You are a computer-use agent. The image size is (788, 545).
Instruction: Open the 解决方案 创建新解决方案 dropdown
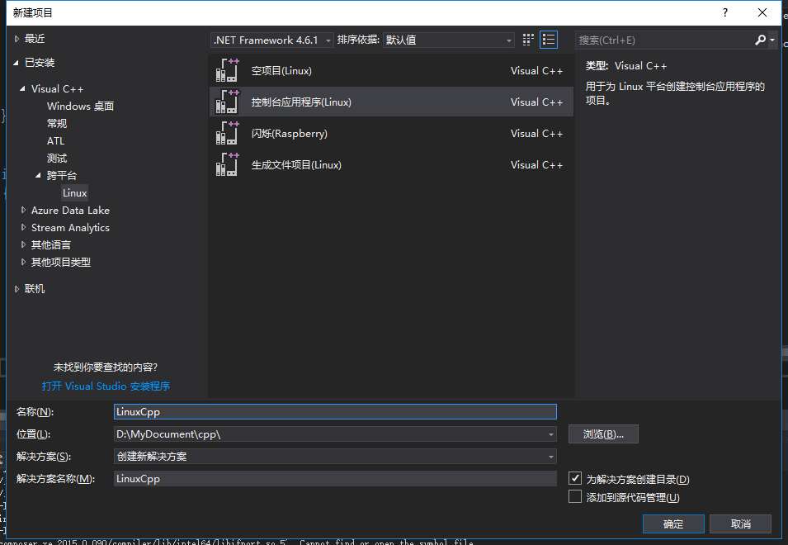[335, 457]
